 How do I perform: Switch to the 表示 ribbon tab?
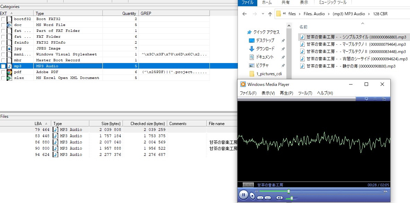[x=304, y=2]
